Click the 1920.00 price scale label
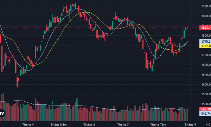 [x=206, y=6]
